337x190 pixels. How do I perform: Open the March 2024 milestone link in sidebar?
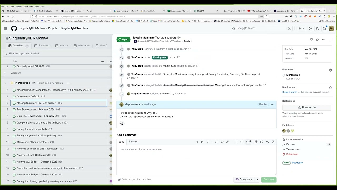point(293,75)
